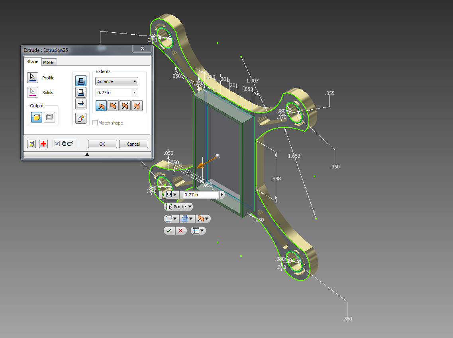This screenshot has width=453, height=338.
Task: Collapse the dialog using bottom triangle
Action: click(x=87, y=154)
